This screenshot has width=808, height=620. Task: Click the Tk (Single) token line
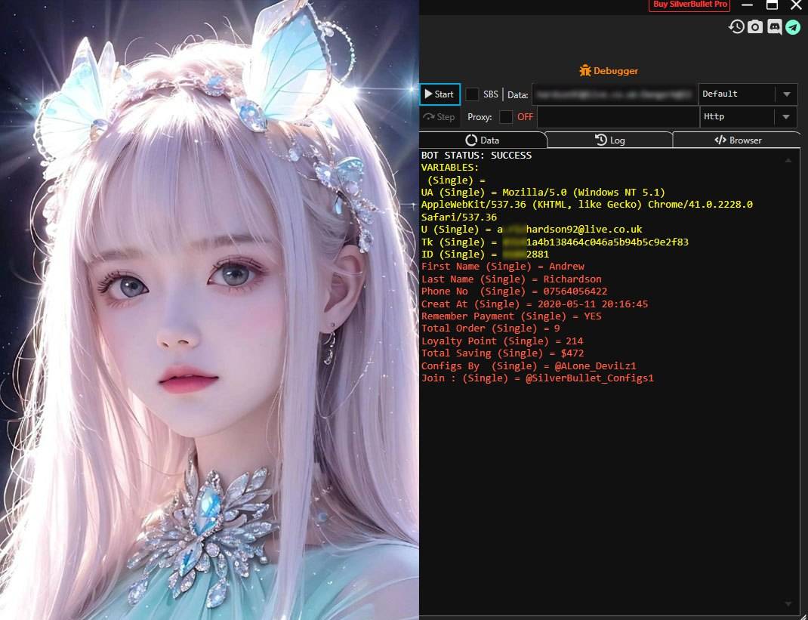click(554, 242)
